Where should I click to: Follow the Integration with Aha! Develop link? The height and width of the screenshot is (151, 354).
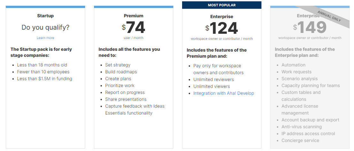[224, 93]
